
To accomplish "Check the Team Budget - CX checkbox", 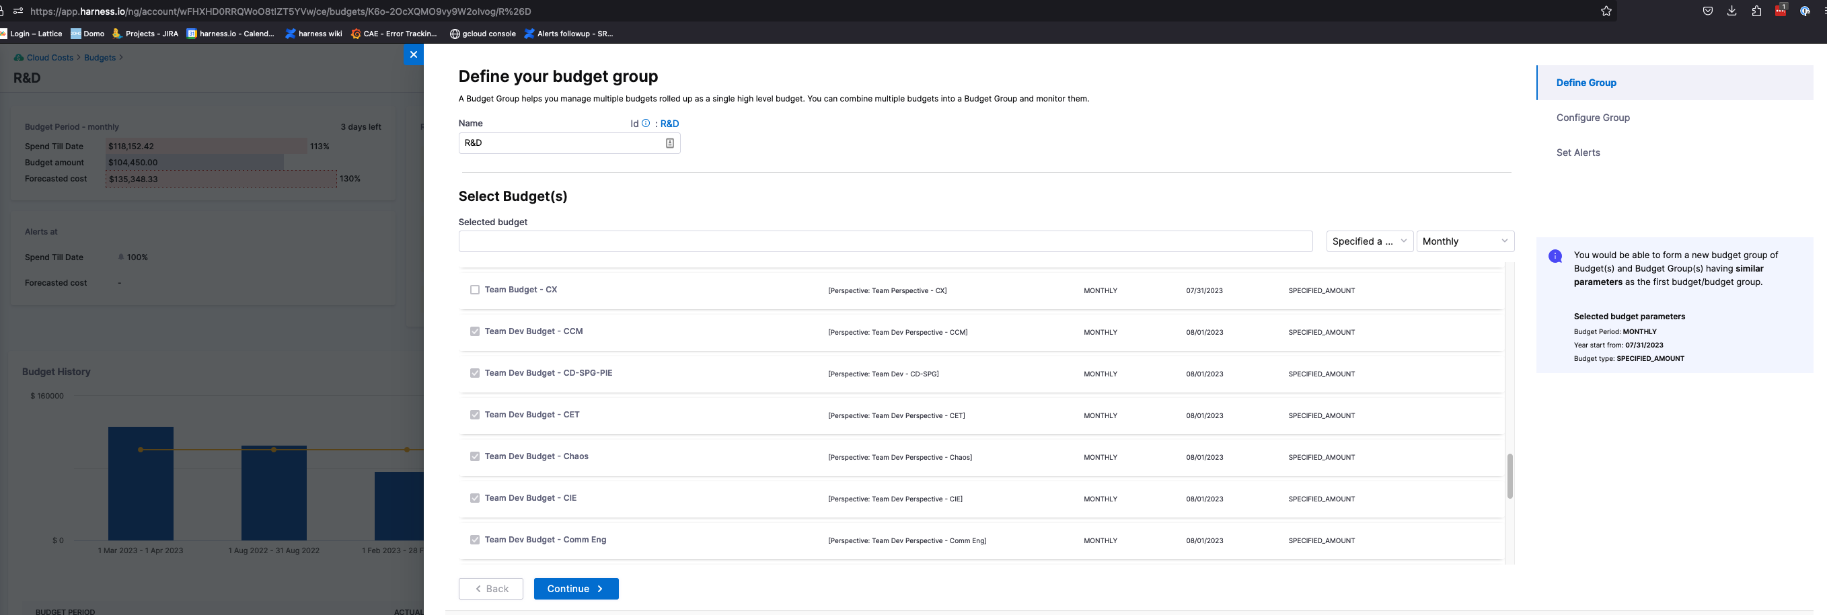I will click(x=474, y=290).
